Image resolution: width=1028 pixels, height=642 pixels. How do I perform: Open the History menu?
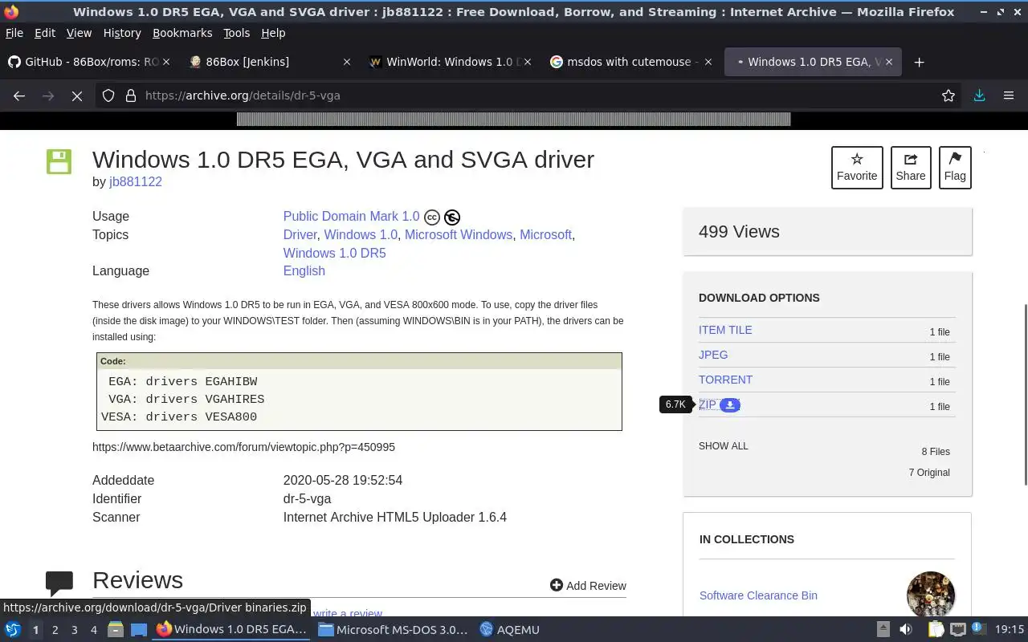coord(122,33)
